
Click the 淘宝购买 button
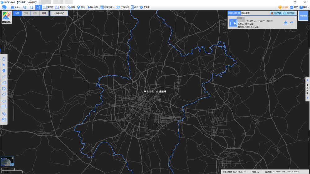coord(289,13)
